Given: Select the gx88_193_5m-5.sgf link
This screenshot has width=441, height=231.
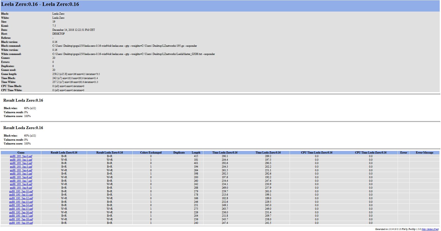Looking at the screenshot, I should [21, 174].
